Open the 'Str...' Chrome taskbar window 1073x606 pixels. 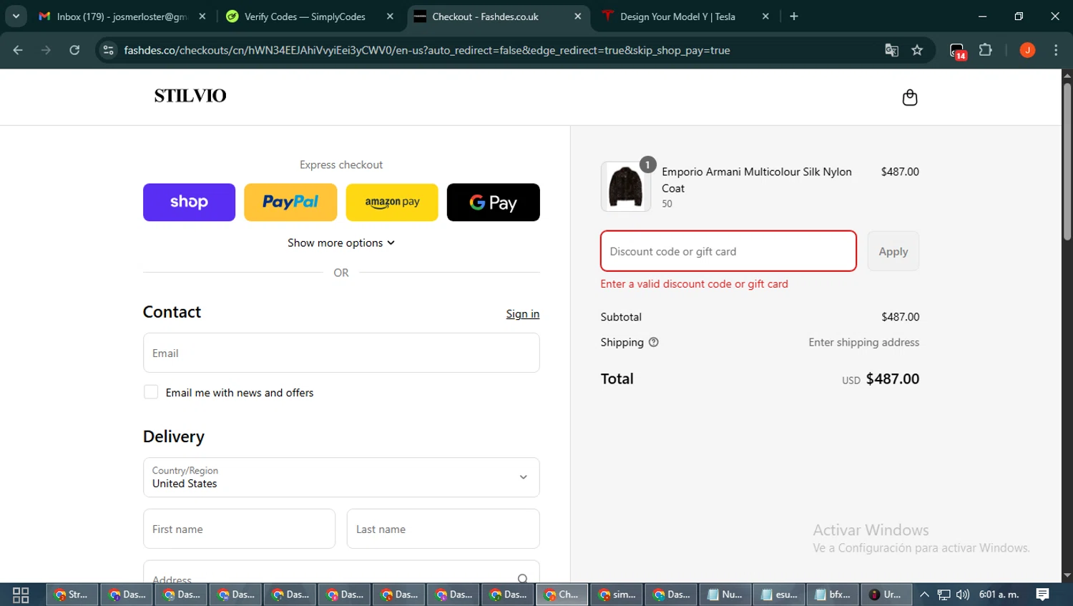(72, 595)
